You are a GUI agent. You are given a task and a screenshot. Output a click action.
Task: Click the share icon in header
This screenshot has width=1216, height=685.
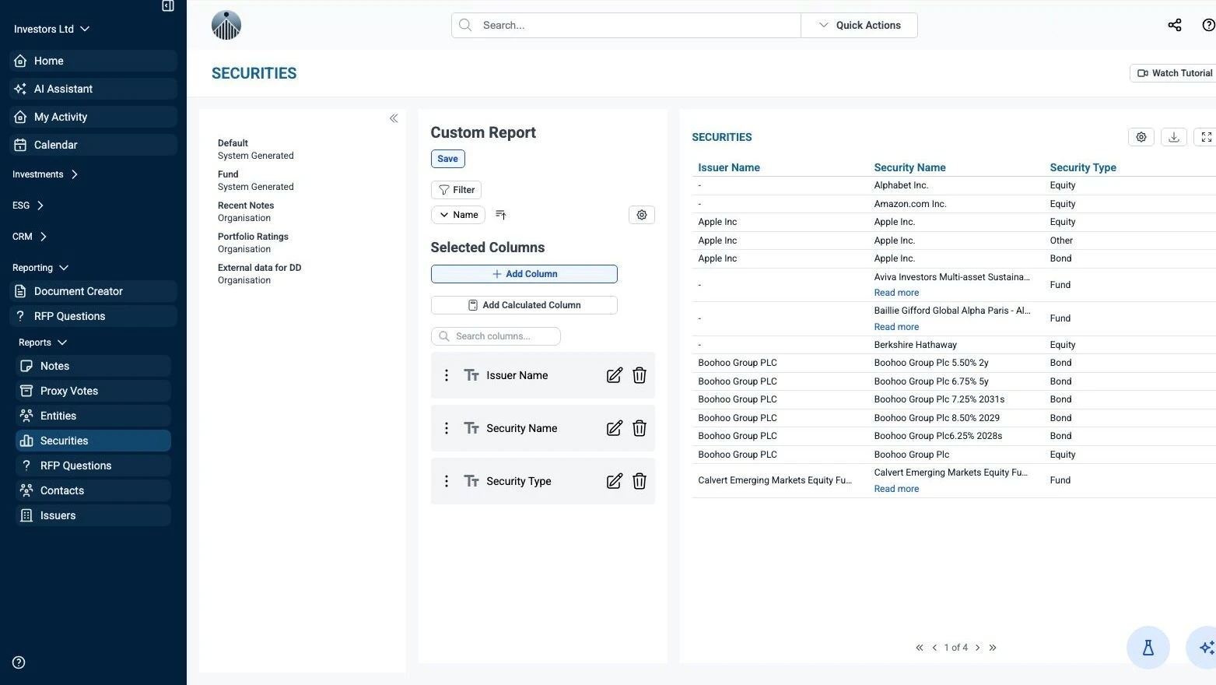(1175, 25)
